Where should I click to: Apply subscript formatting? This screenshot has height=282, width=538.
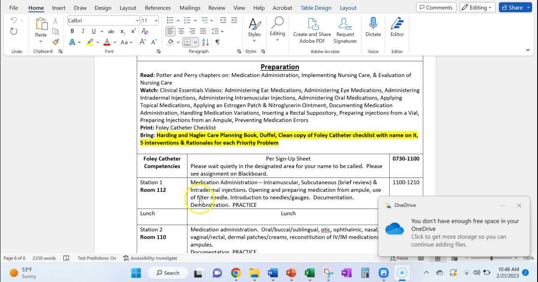coord(122,31)
